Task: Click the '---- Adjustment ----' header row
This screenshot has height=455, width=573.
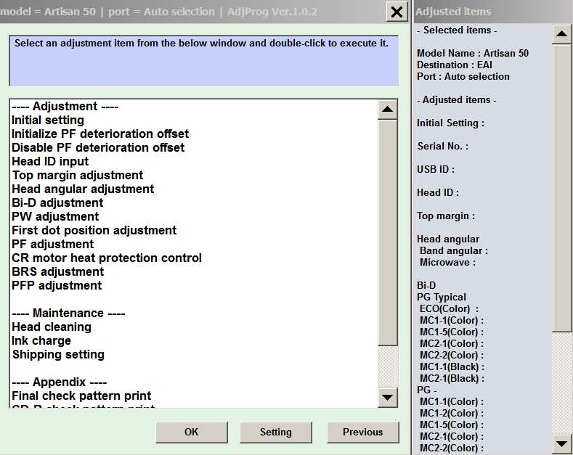Action: tap(65, 106)
